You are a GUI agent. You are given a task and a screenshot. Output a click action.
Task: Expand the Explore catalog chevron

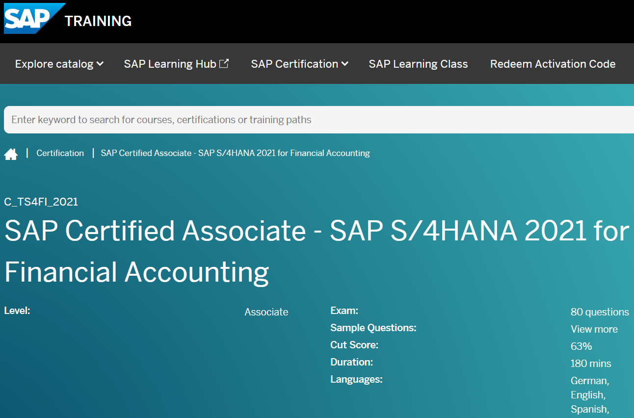pyautogui.click(x=100, y=64)
